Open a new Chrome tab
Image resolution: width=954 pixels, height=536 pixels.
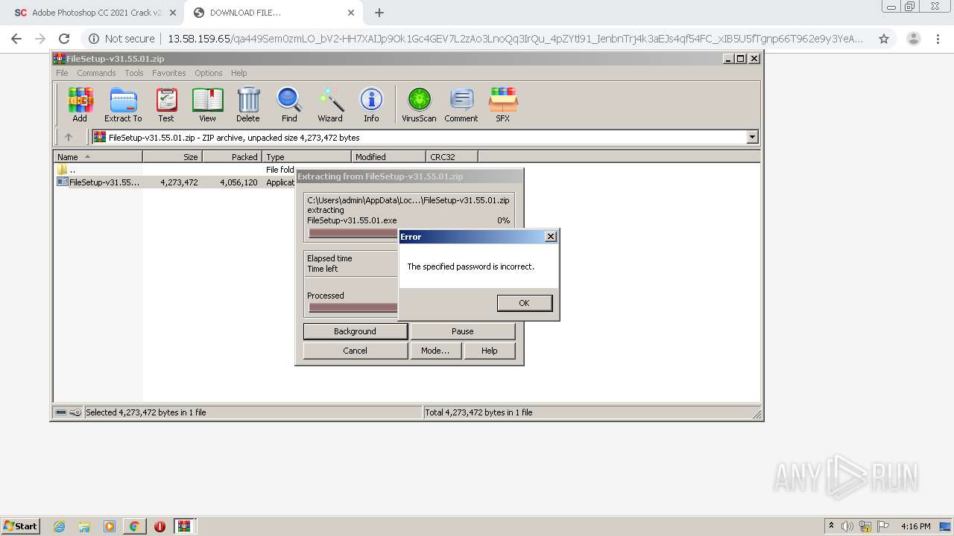click(379, 13)
